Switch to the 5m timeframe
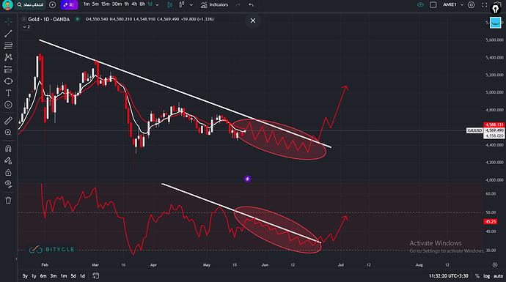The image size is (506, 282). tap(95, 4)
